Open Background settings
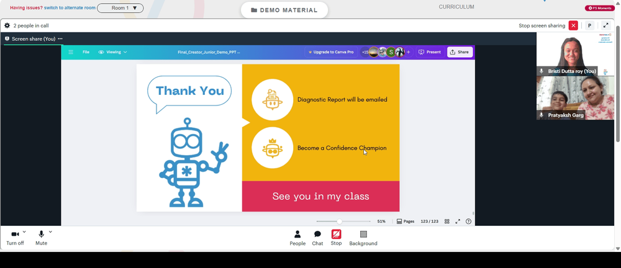621x268 pixels. click(363, 238)
